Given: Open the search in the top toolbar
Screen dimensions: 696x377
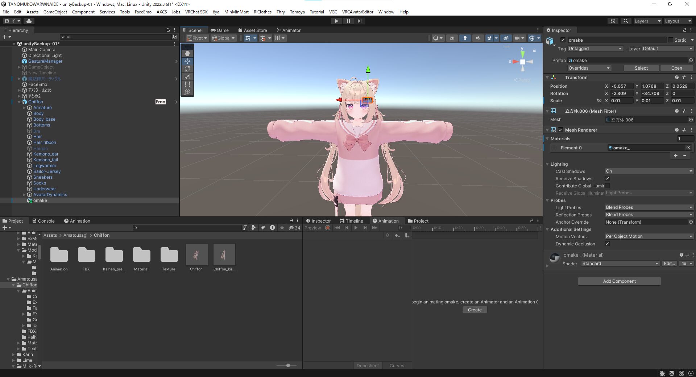Looking at the screenshot, I should [626, 21].
